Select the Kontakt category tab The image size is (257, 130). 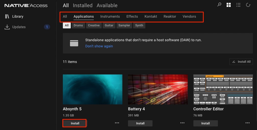[x=151, y=16]
